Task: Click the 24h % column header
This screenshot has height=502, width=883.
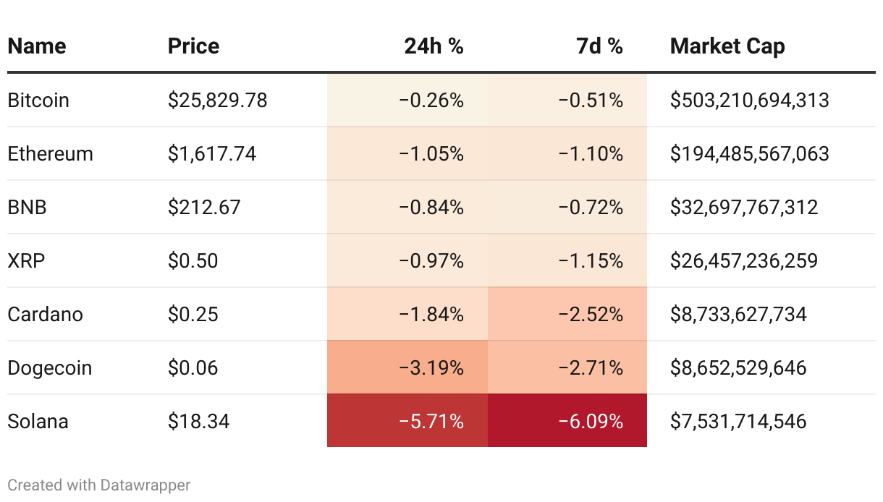Action: coord(434,46)
